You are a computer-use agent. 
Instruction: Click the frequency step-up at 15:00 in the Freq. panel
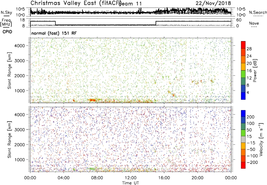pos(156,23)
